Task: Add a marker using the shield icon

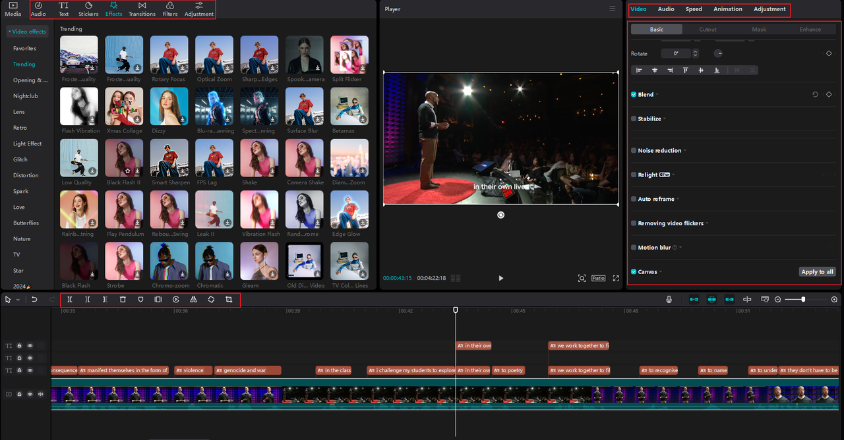Action: (x=140, y=299)
